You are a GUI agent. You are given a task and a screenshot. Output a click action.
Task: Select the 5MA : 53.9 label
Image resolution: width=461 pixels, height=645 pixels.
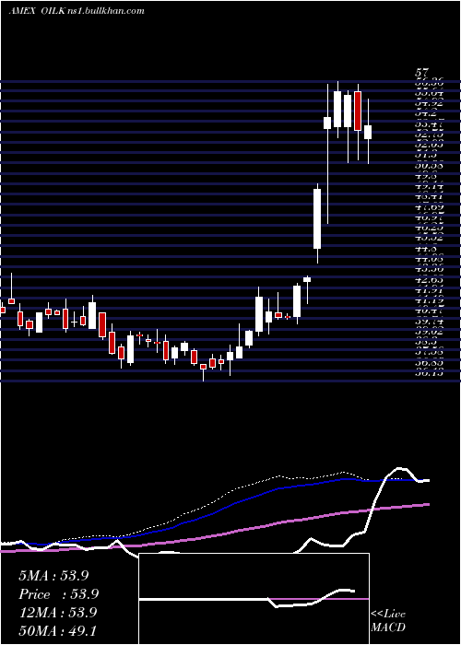[53, 576]
